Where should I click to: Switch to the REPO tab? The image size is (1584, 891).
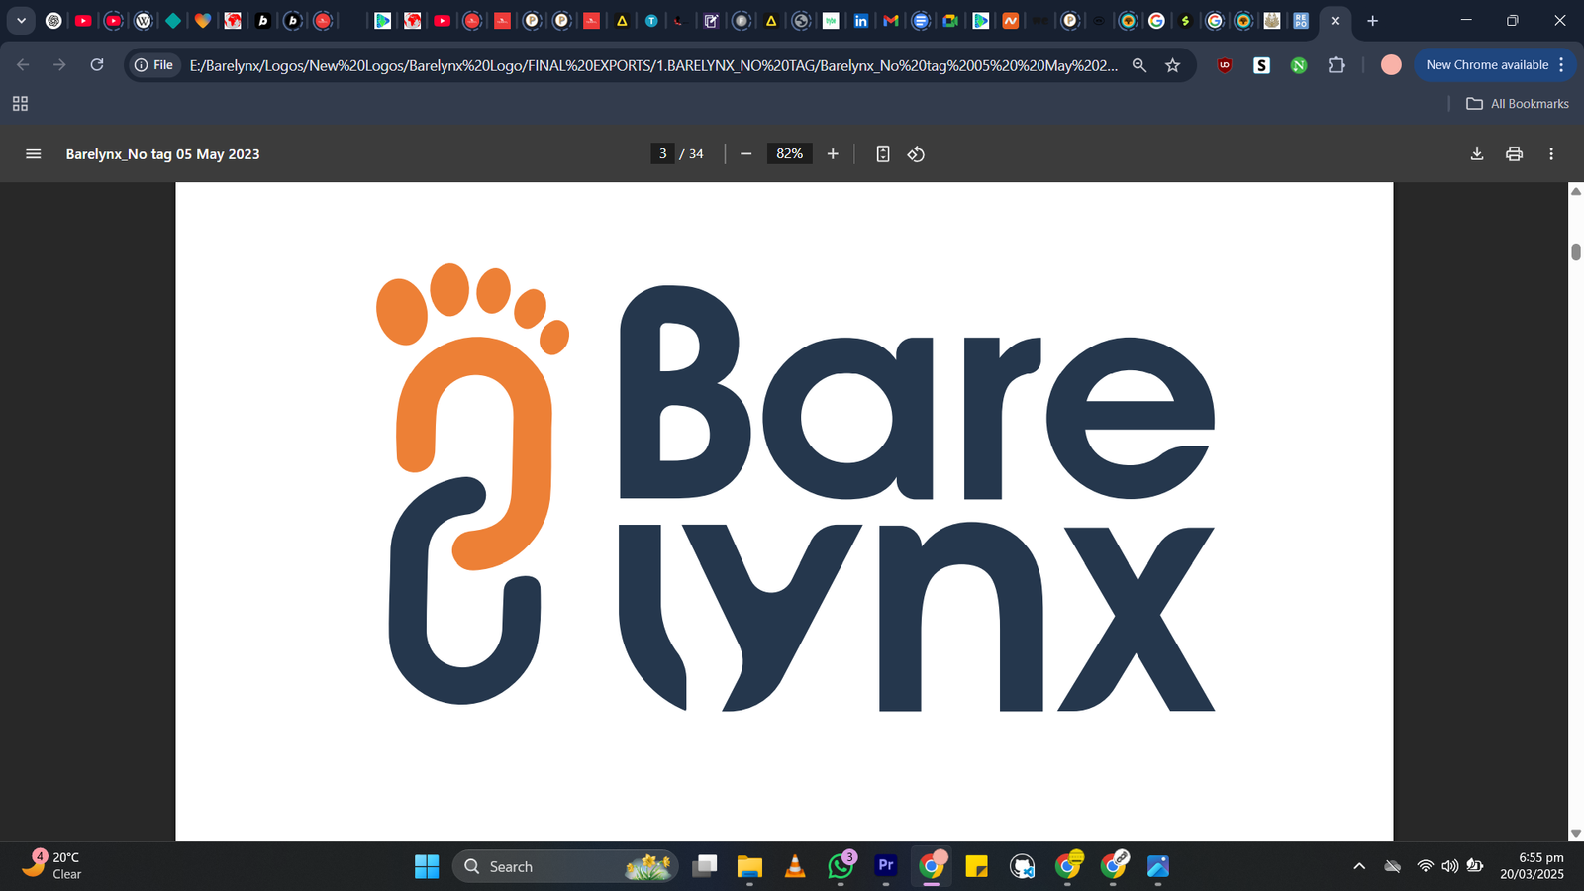coord(1301,20)
